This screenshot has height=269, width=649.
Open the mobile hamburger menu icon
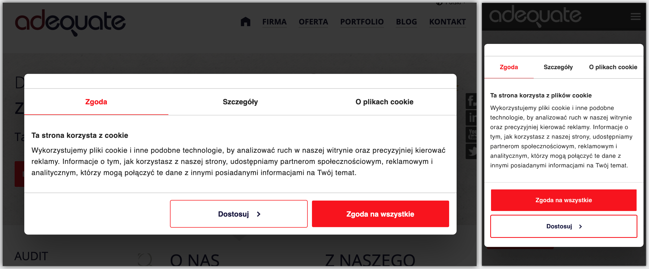coord(635,16)
